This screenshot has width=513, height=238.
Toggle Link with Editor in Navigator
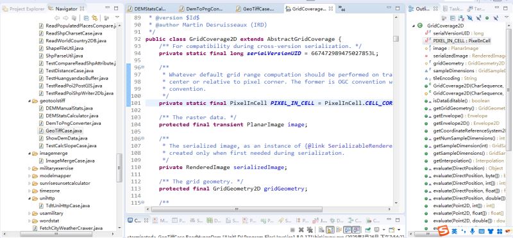(x=94, y=18)
